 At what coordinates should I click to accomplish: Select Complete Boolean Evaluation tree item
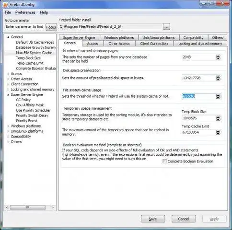pos(36,69)
